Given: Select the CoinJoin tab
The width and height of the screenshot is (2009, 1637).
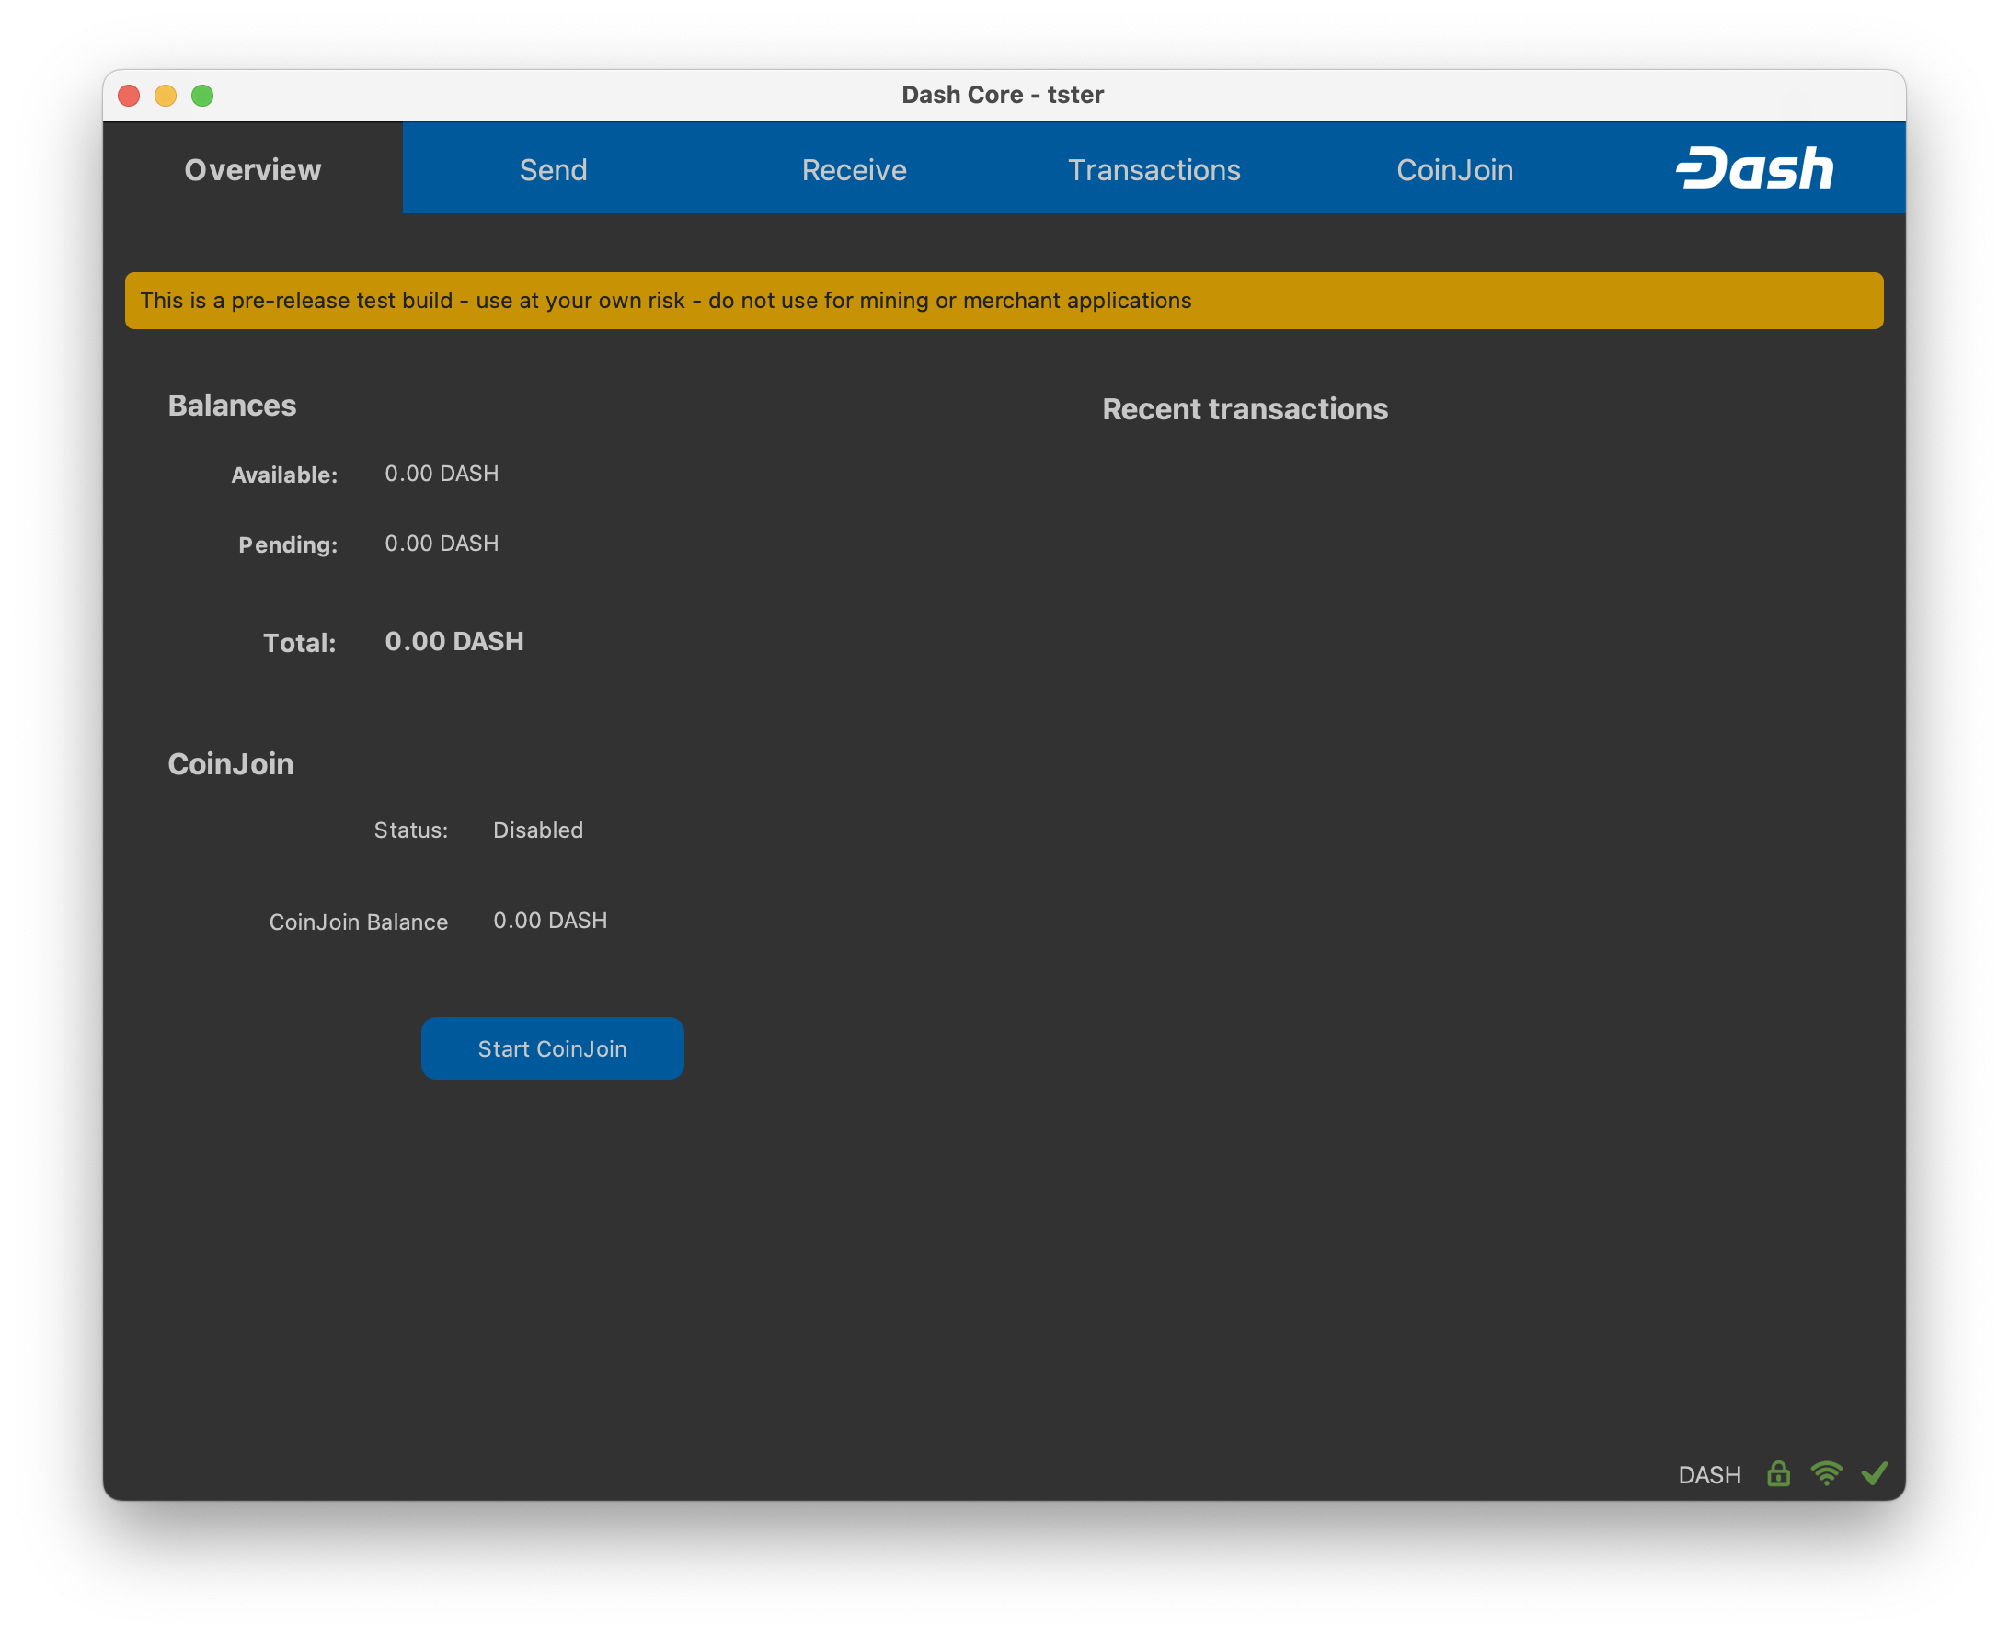Looking at the screenshot, I should click(1454, 170).
